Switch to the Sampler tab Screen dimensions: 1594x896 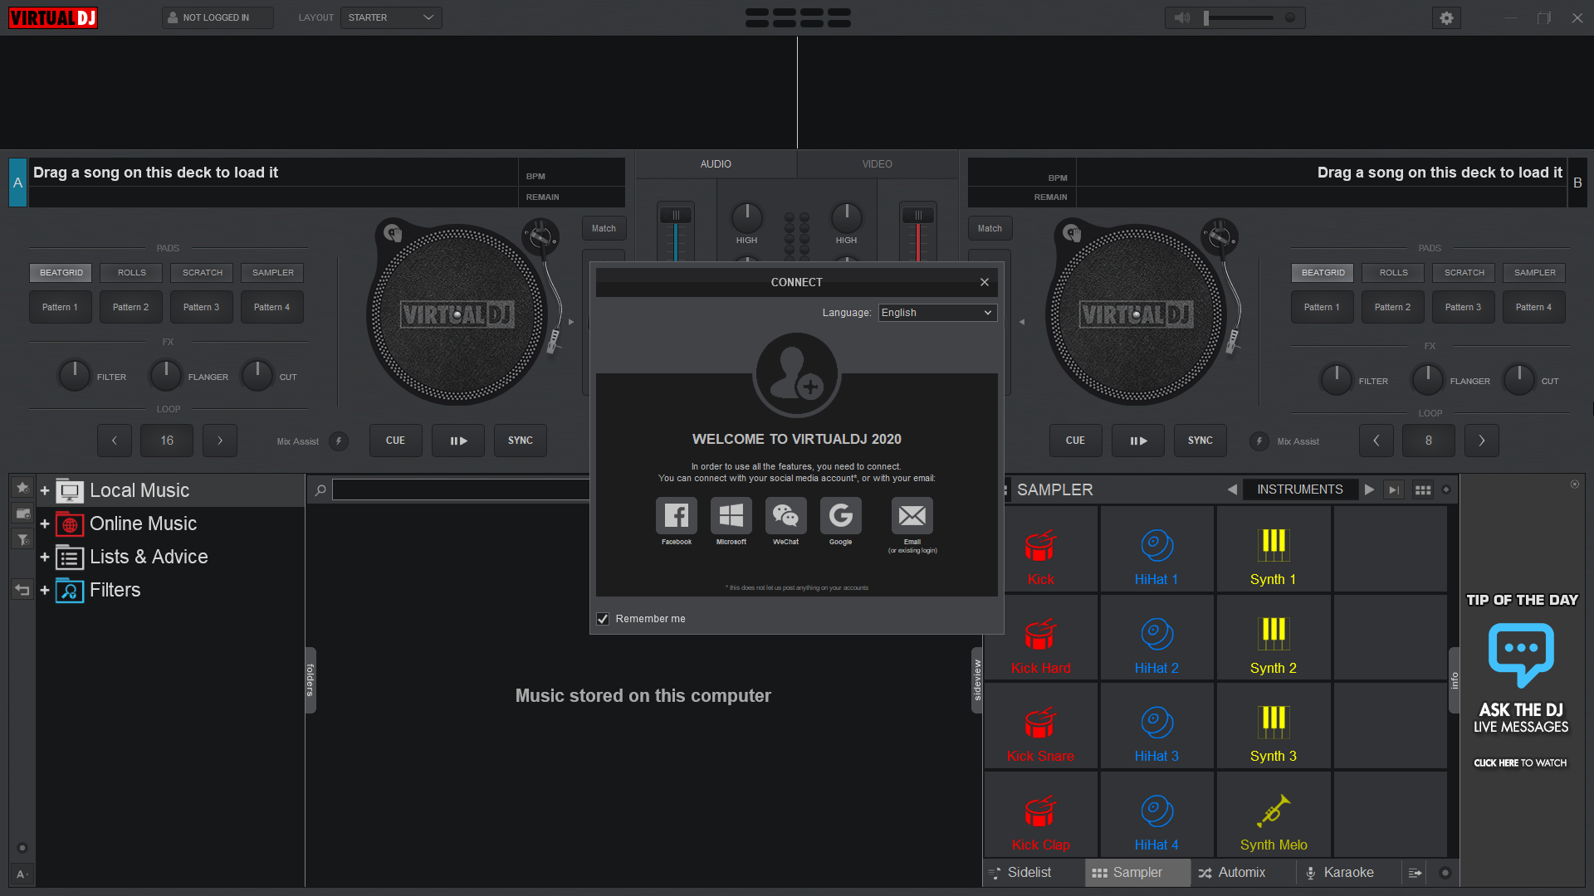1137,872
